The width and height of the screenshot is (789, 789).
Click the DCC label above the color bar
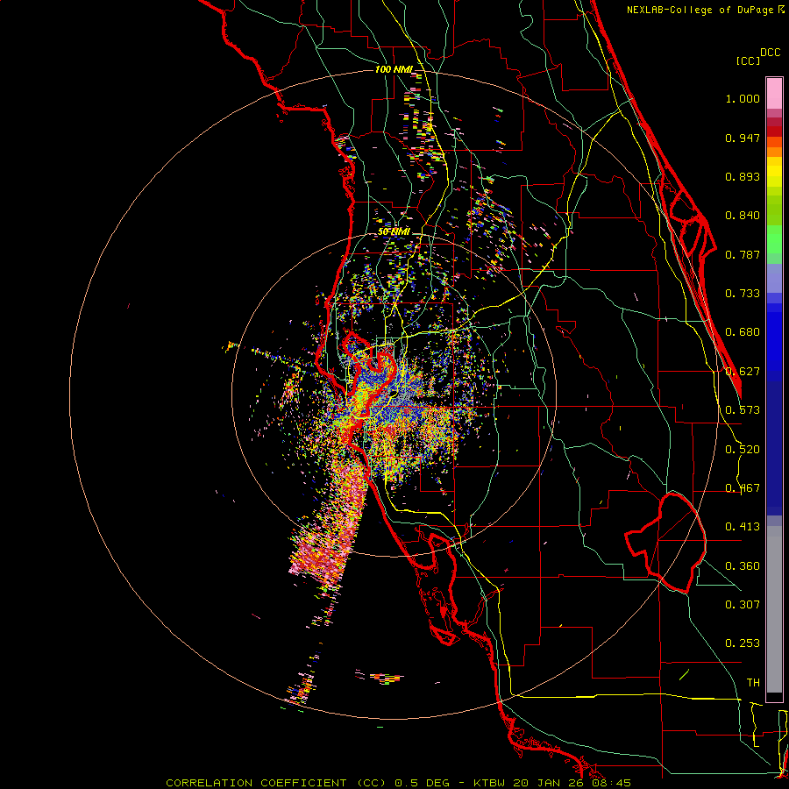pos(771,53)
